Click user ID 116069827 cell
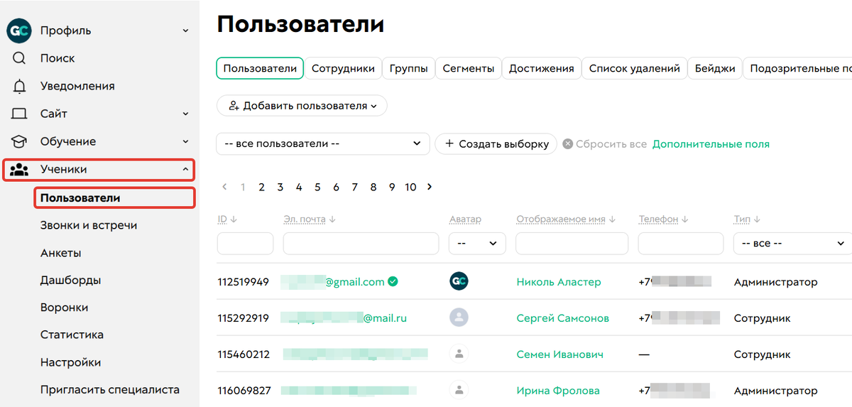Viewport: 852px width, 407px height. point(243,391)
